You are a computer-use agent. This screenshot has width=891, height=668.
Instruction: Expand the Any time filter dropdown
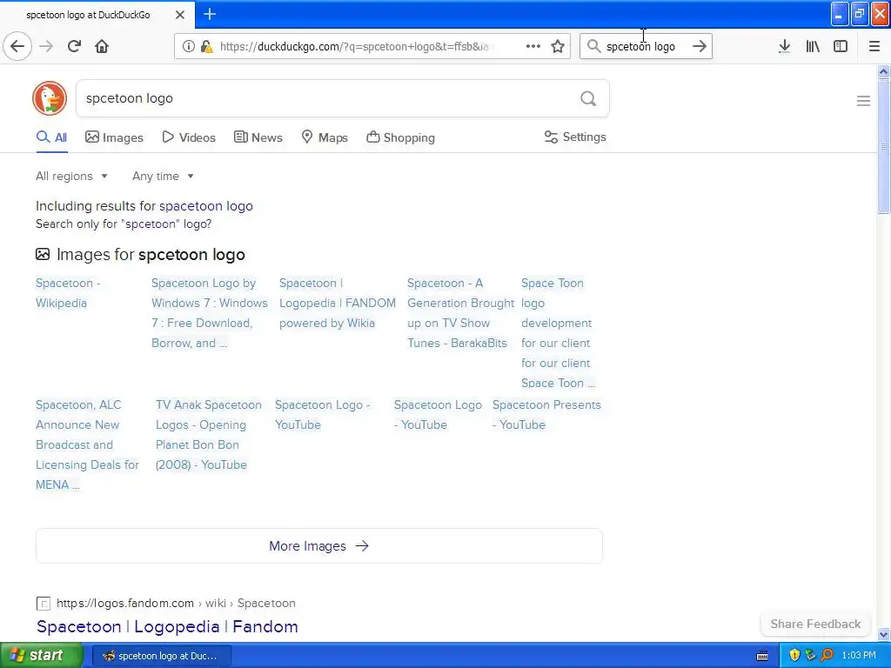pos(163,176)
